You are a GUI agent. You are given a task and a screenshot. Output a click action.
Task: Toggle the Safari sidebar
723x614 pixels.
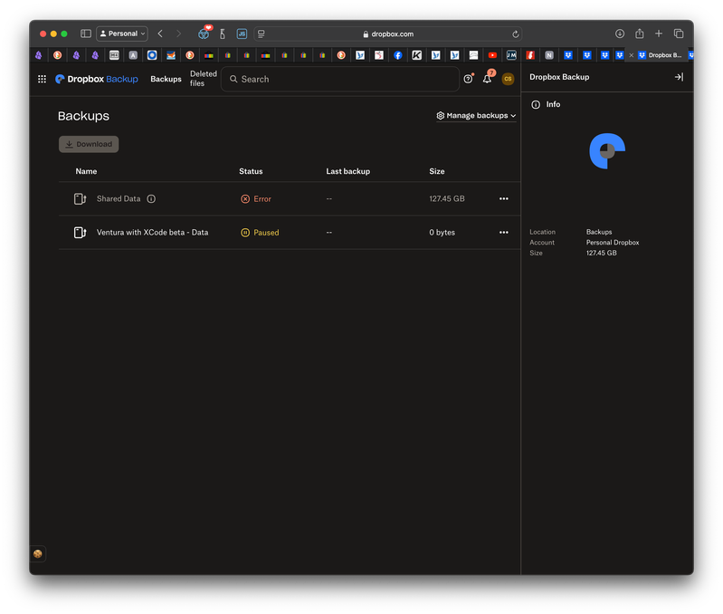(x=86, y=34)
